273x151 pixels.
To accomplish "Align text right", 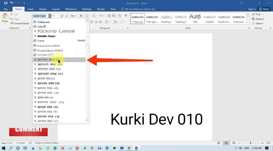I will point(96,22).
